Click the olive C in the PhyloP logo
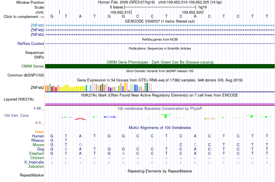Image resolution: width=275 pixels, height=182 pixels. [210, 119]
